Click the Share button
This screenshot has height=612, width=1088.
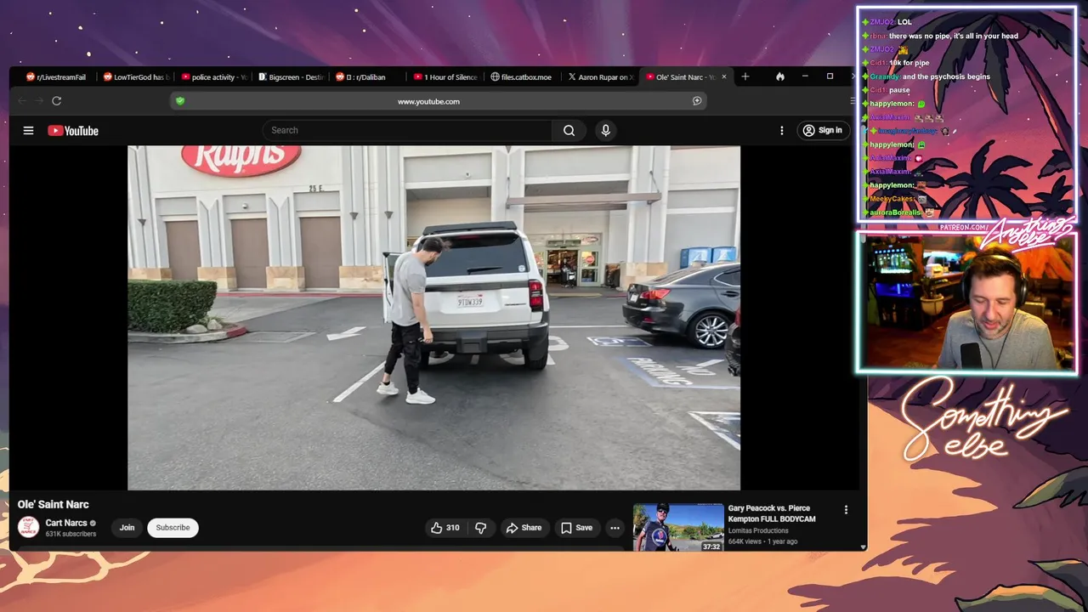coord(524,528)
